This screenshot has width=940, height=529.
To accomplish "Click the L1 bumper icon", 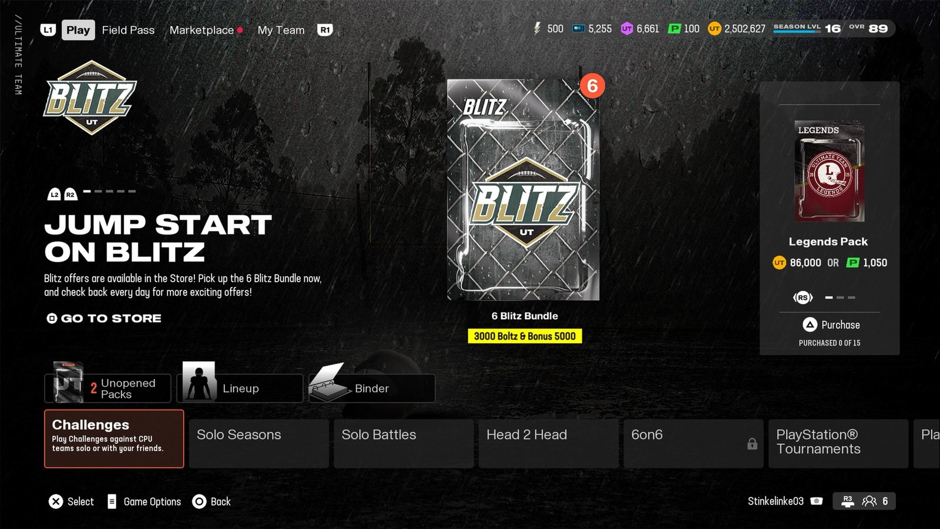I will [x=48, y=30].
